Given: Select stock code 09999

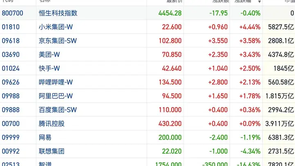Looking at the screenshot, I should [x=11, y=137].
